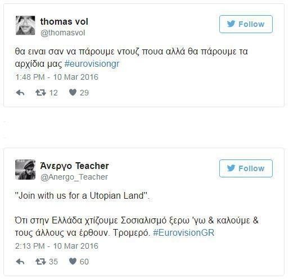Like the Anergo_Teacher tweet with heart icon
This screenshot has width=289, height=279.
[73, 262]
